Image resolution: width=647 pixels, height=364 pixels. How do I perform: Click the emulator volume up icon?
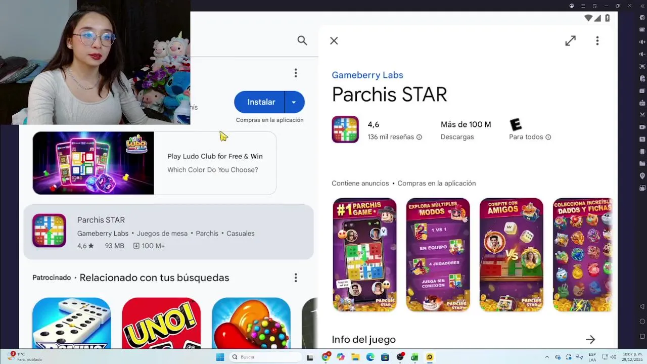pyautogui.click(x=642, y=42)
